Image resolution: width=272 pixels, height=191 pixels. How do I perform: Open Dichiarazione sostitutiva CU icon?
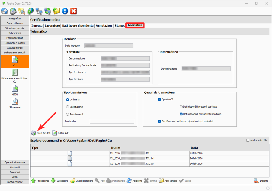pyautogui.click(x=15, y=73)
